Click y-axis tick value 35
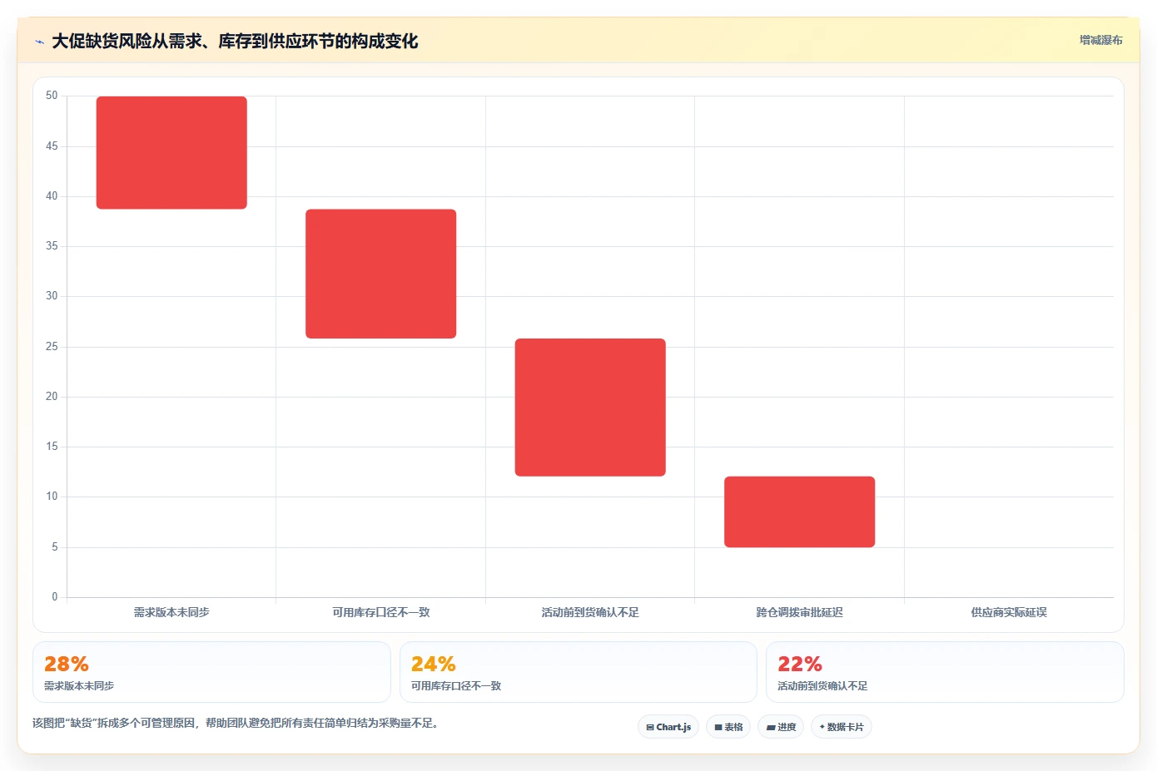Screen dimensions: 1157x771 tap(52, 246)
